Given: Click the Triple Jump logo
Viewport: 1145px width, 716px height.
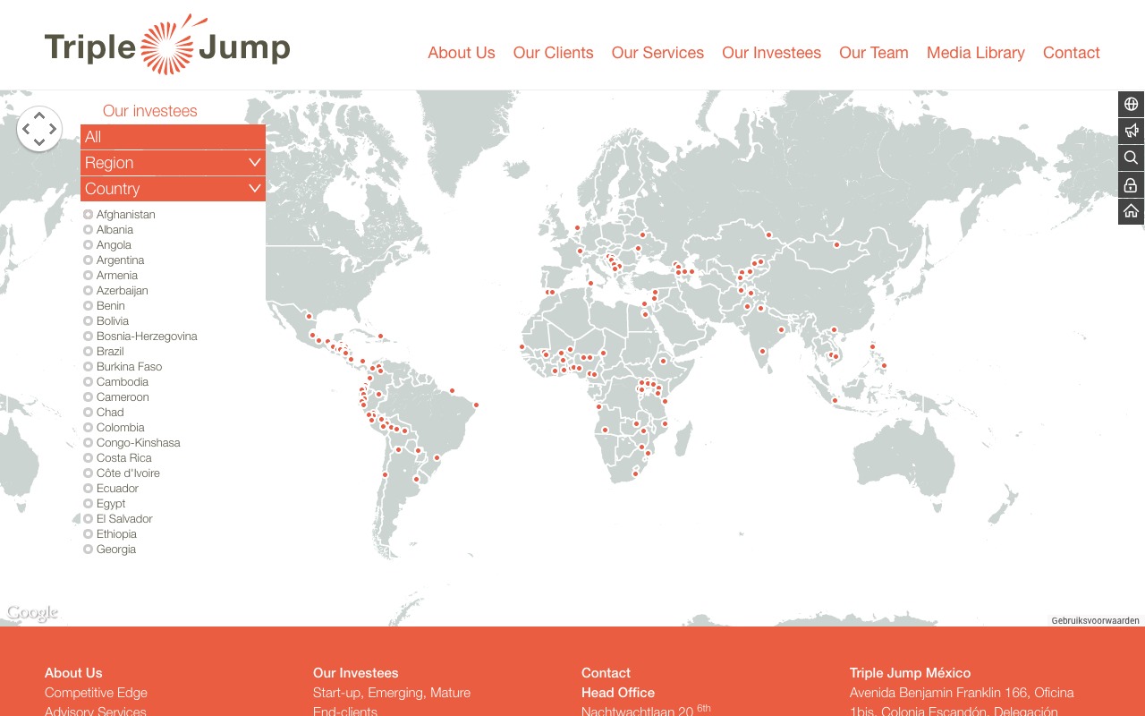Looking at the screenshot, I should click(167, 45).
